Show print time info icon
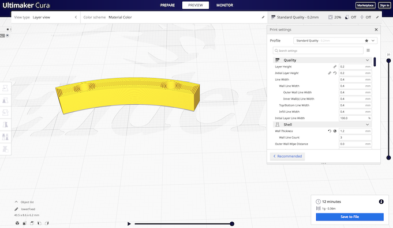This screenshot has width=393, height=228. tap(381, 202)
